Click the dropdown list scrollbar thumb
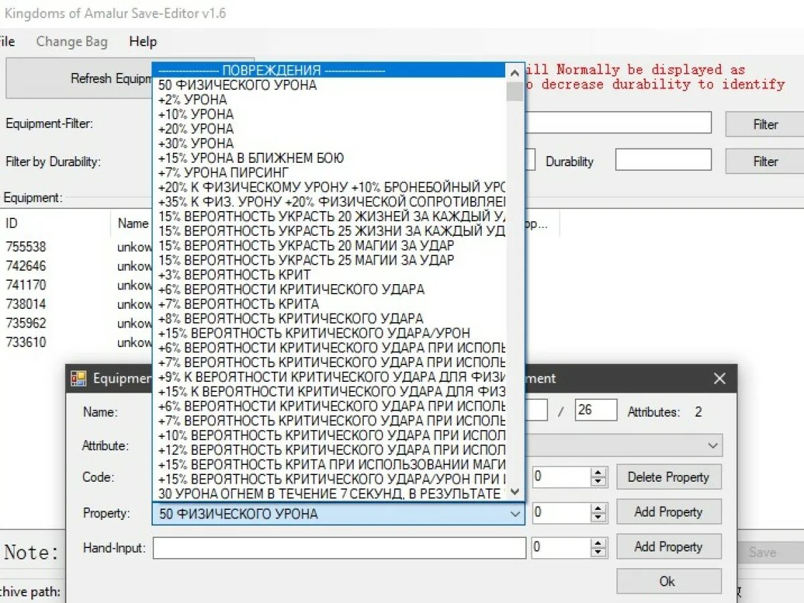Viewport: 804px width, 603px height. [515, 92]
